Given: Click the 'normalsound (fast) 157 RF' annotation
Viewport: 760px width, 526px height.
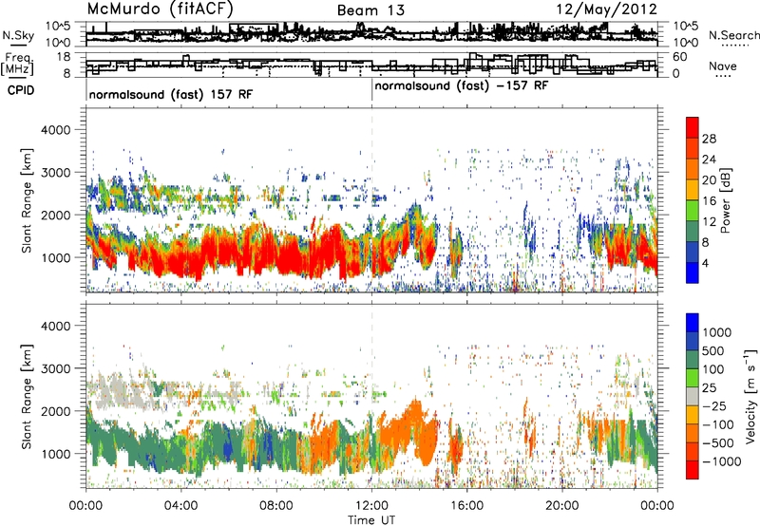Looking at the screenshot, I should click(x=171, y=94).
